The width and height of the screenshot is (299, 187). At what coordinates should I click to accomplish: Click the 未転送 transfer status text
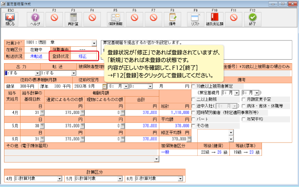pyautogui.click(x=36, y=57)
